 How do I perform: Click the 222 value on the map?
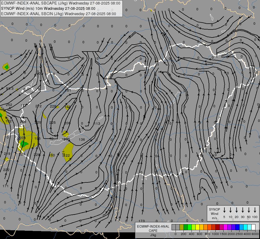click(x=6, y=170)
